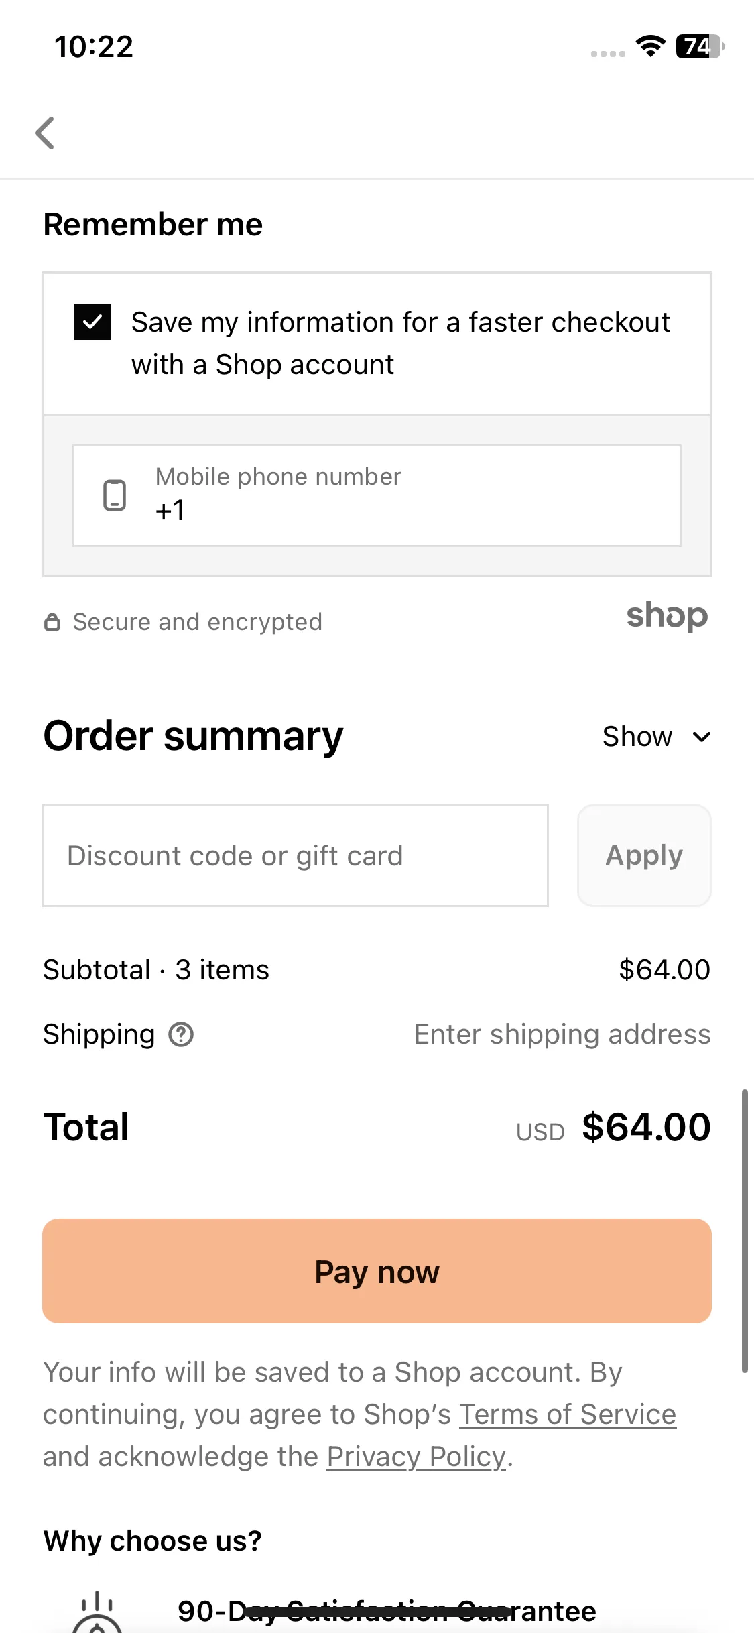Click the mobile phone icon in number field
This screenshot has width=754, height=1633.
pos(115,495)
